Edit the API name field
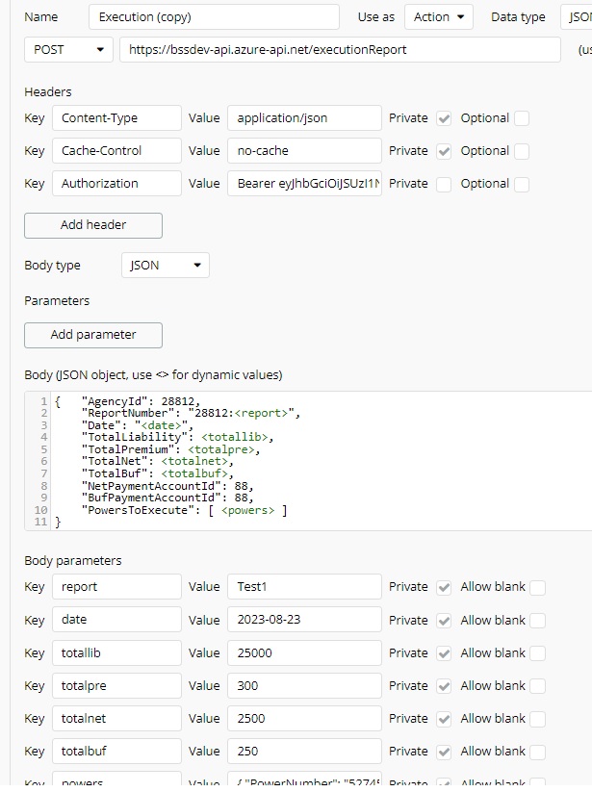Image resolution: width=592 pixels, height=792 pixels. [x=214, y=16]
